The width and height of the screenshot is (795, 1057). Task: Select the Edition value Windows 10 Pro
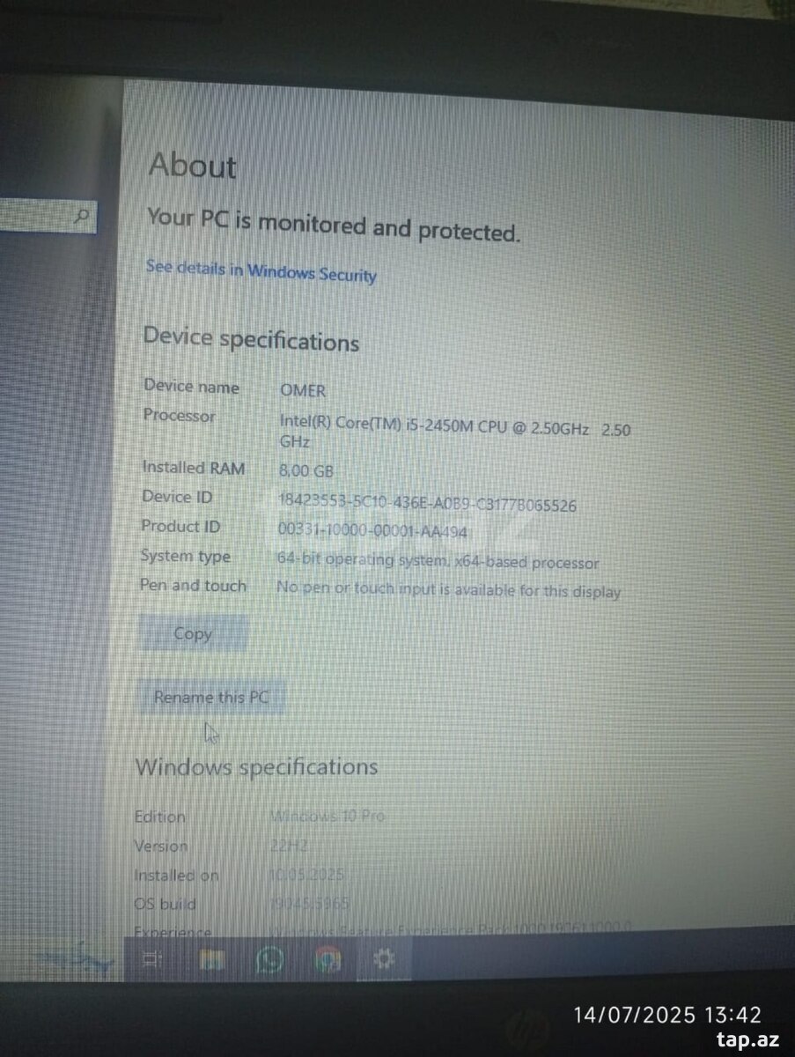pyautogui.click(x=328, y=816)
